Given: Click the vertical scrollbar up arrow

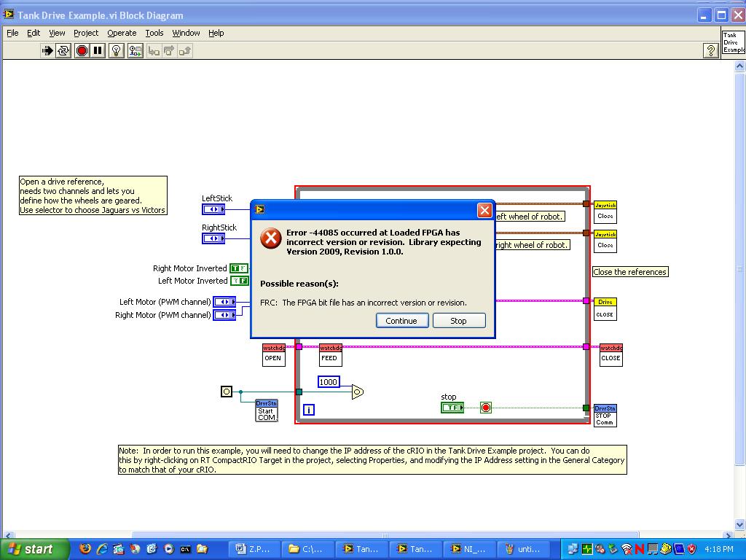Looking at the screenshot, I should pyautogui.click(x=739, y=66).
